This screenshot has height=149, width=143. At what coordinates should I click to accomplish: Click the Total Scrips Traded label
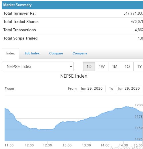coord(20,38)
